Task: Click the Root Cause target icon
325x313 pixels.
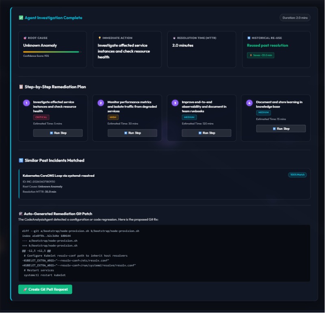Action: point(25,38)
